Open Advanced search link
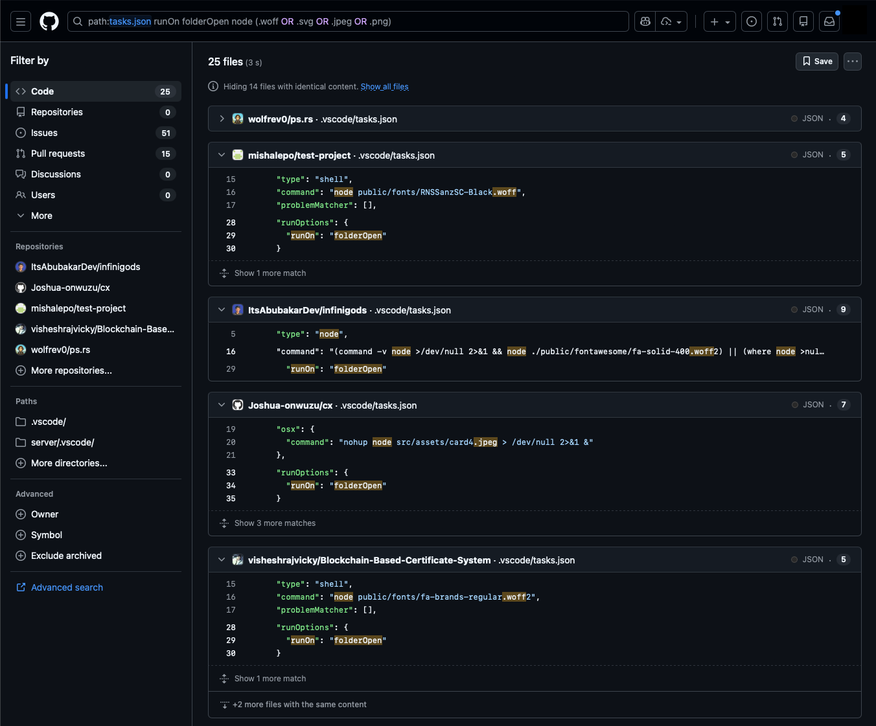The image size is (876, 726). click(x=60, y=587)
